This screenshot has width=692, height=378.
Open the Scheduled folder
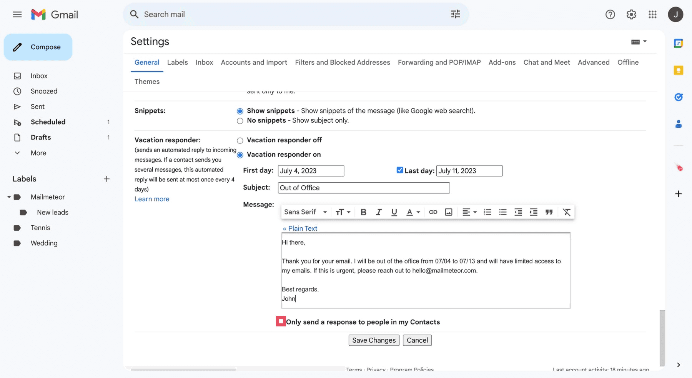tap(48, 122)
